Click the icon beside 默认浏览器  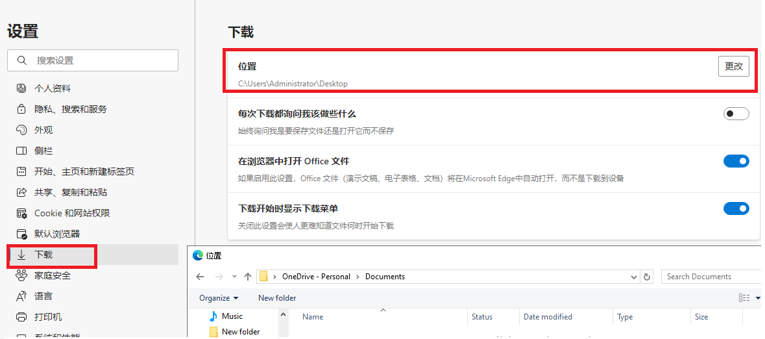click(21, 234)
